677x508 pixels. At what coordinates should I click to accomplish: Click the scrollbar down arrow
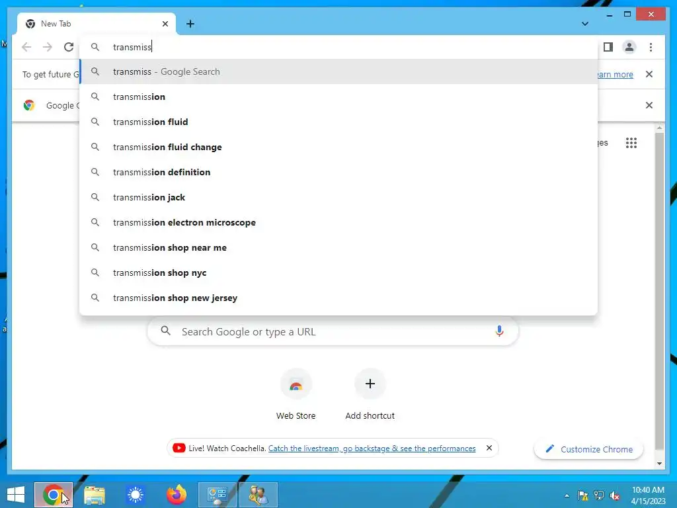(659, 464)
